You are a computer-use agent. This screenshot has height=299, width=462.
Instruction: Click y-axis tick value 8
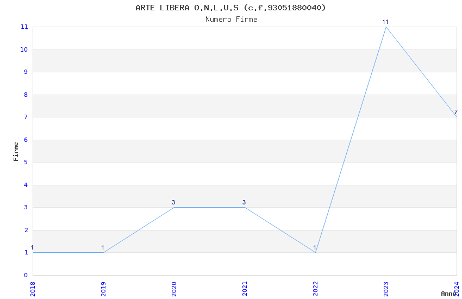26,95
